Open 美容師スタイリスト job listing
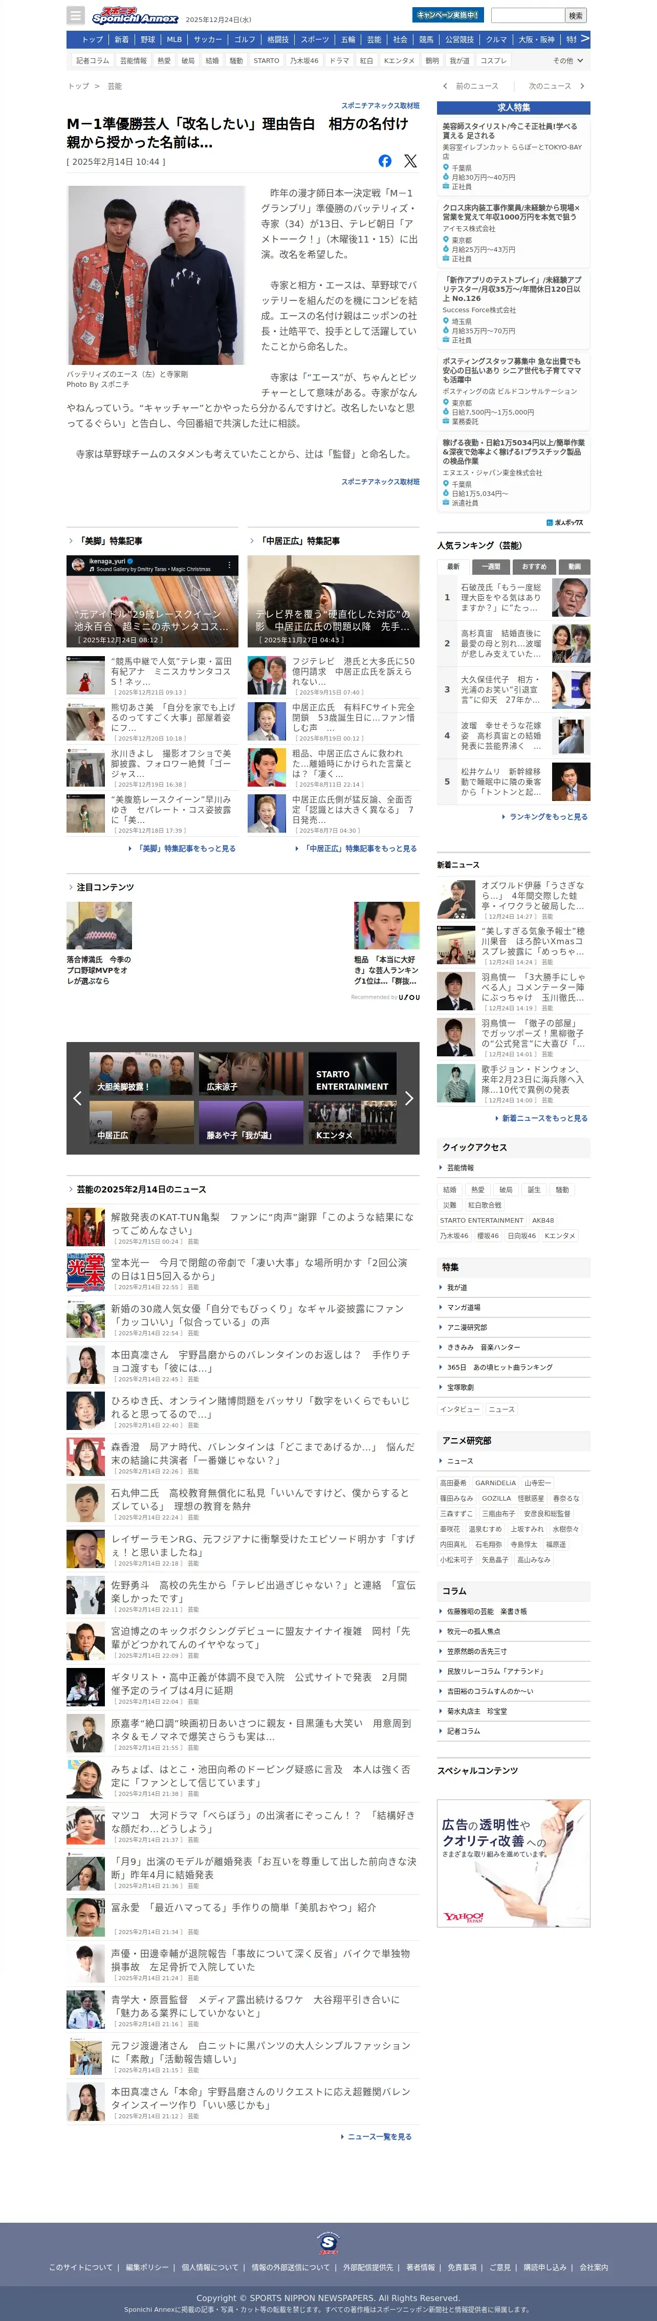 514,157
